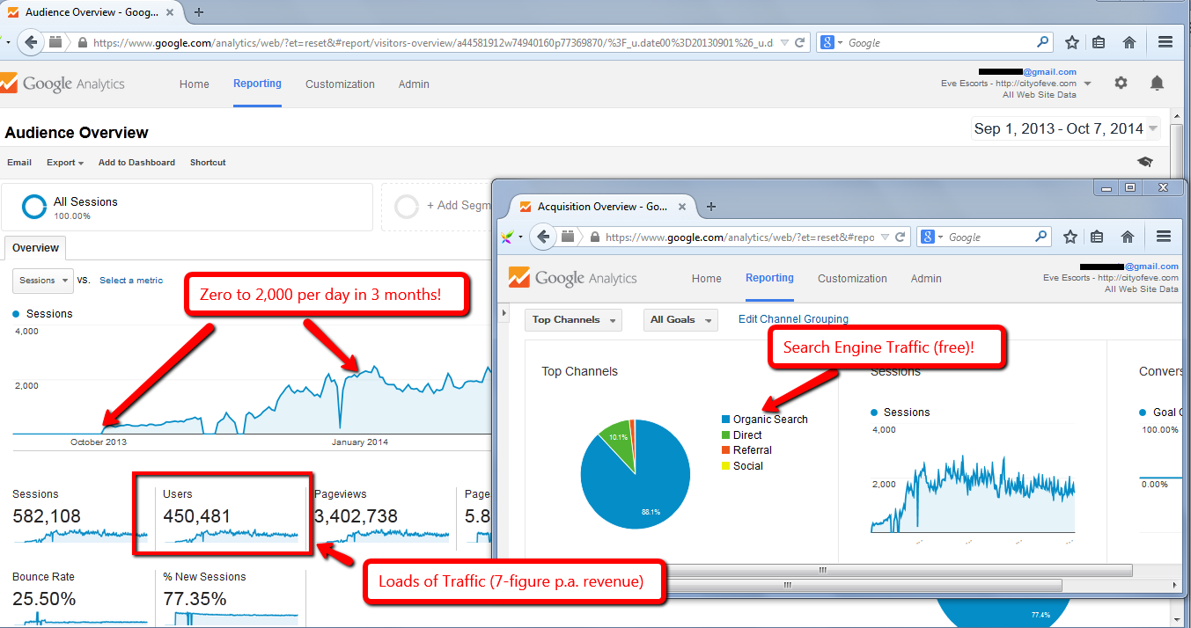Open the bookmarks sidebar icon

(x=1099, y=41)
